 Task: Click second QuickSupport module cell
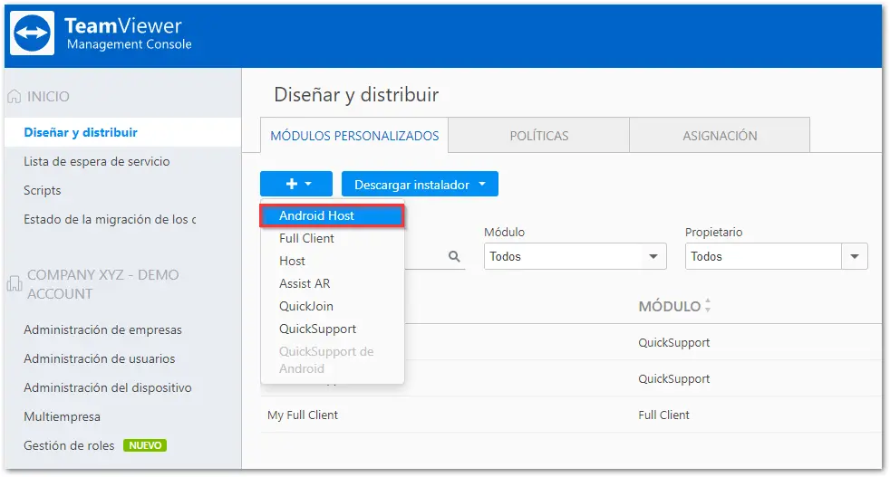[673, 379]
